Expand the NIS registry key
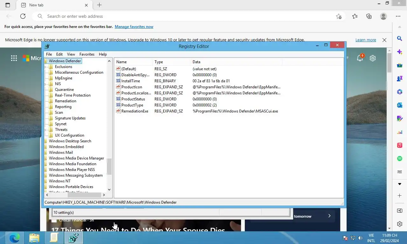Screen dimensions: 407x244 [x=46, y=84]
